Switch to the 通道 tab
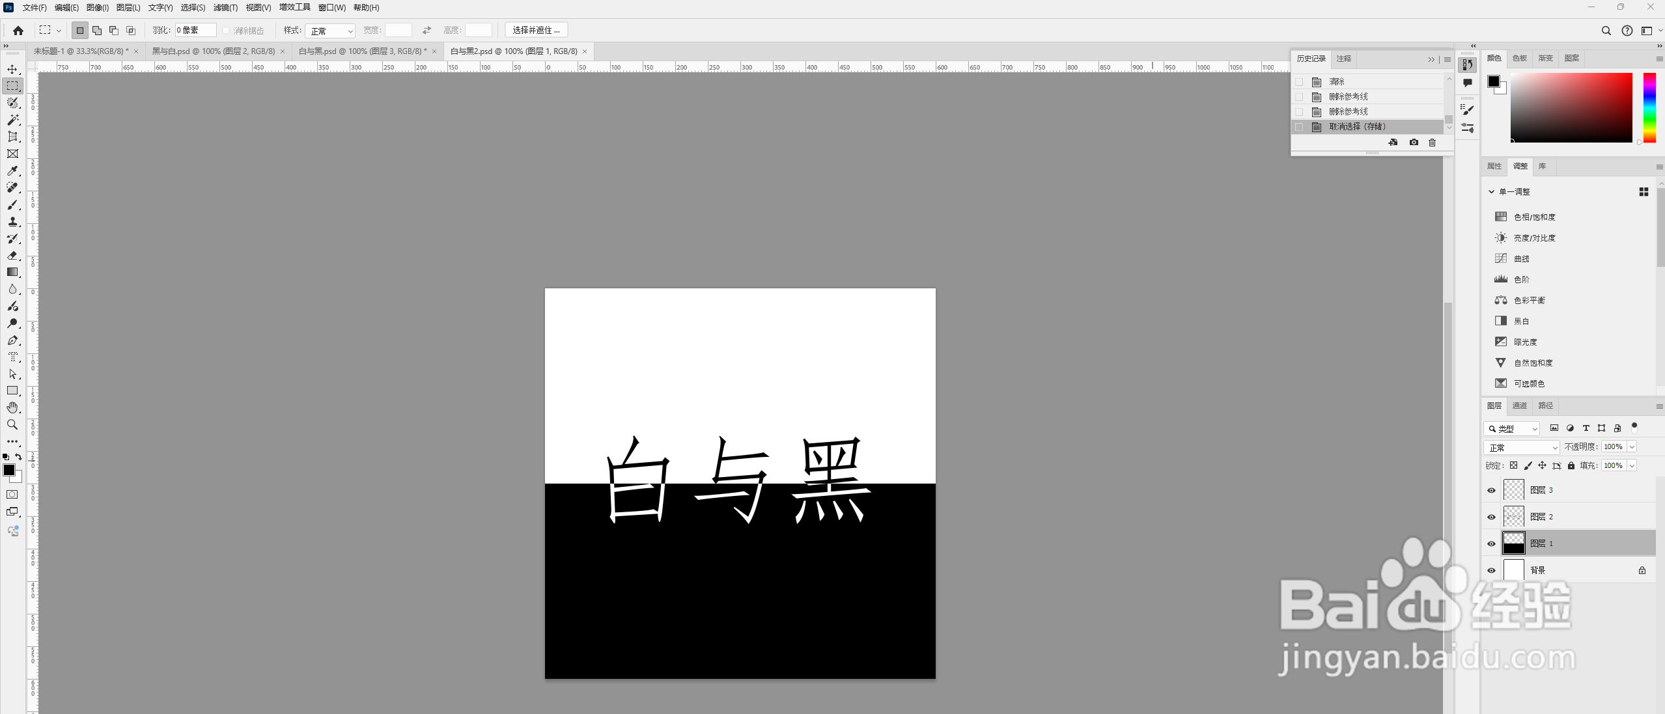 pyautogui.click(x=1520, y=405)
